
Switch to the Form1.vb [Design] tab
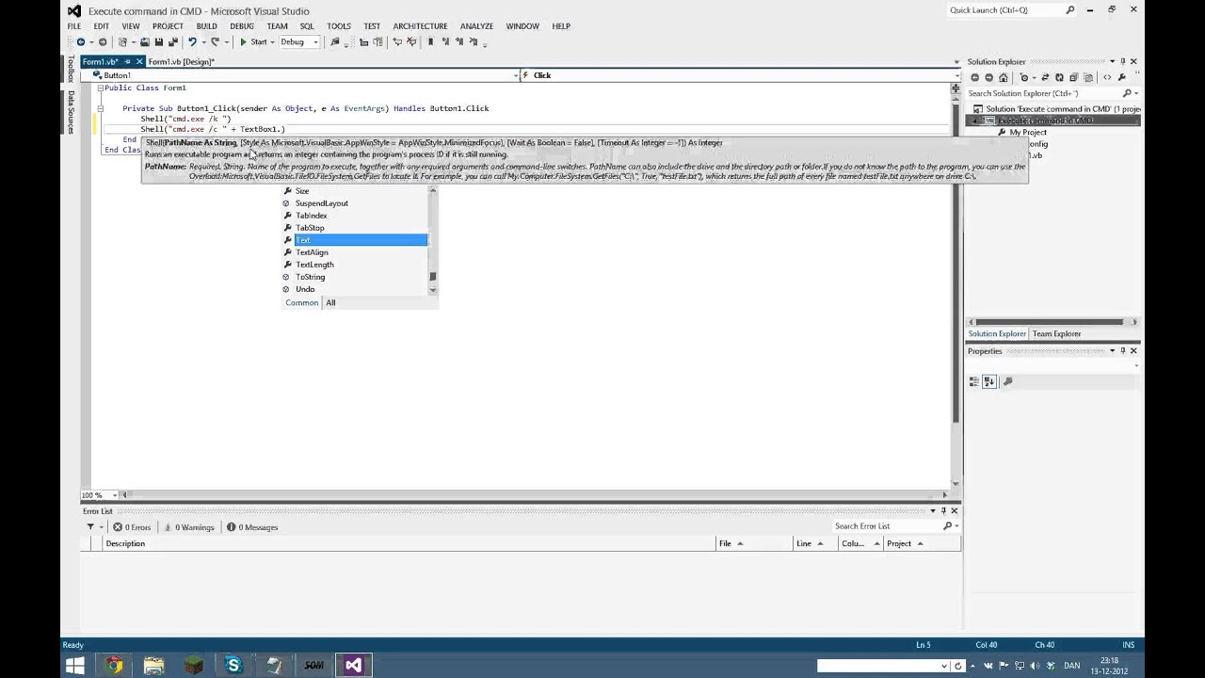click(181, 62)
